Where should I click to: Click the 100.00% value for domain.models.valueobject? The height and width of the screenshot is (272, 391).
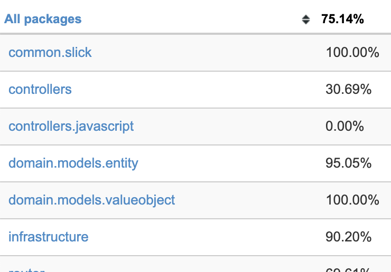pos(352,200)
